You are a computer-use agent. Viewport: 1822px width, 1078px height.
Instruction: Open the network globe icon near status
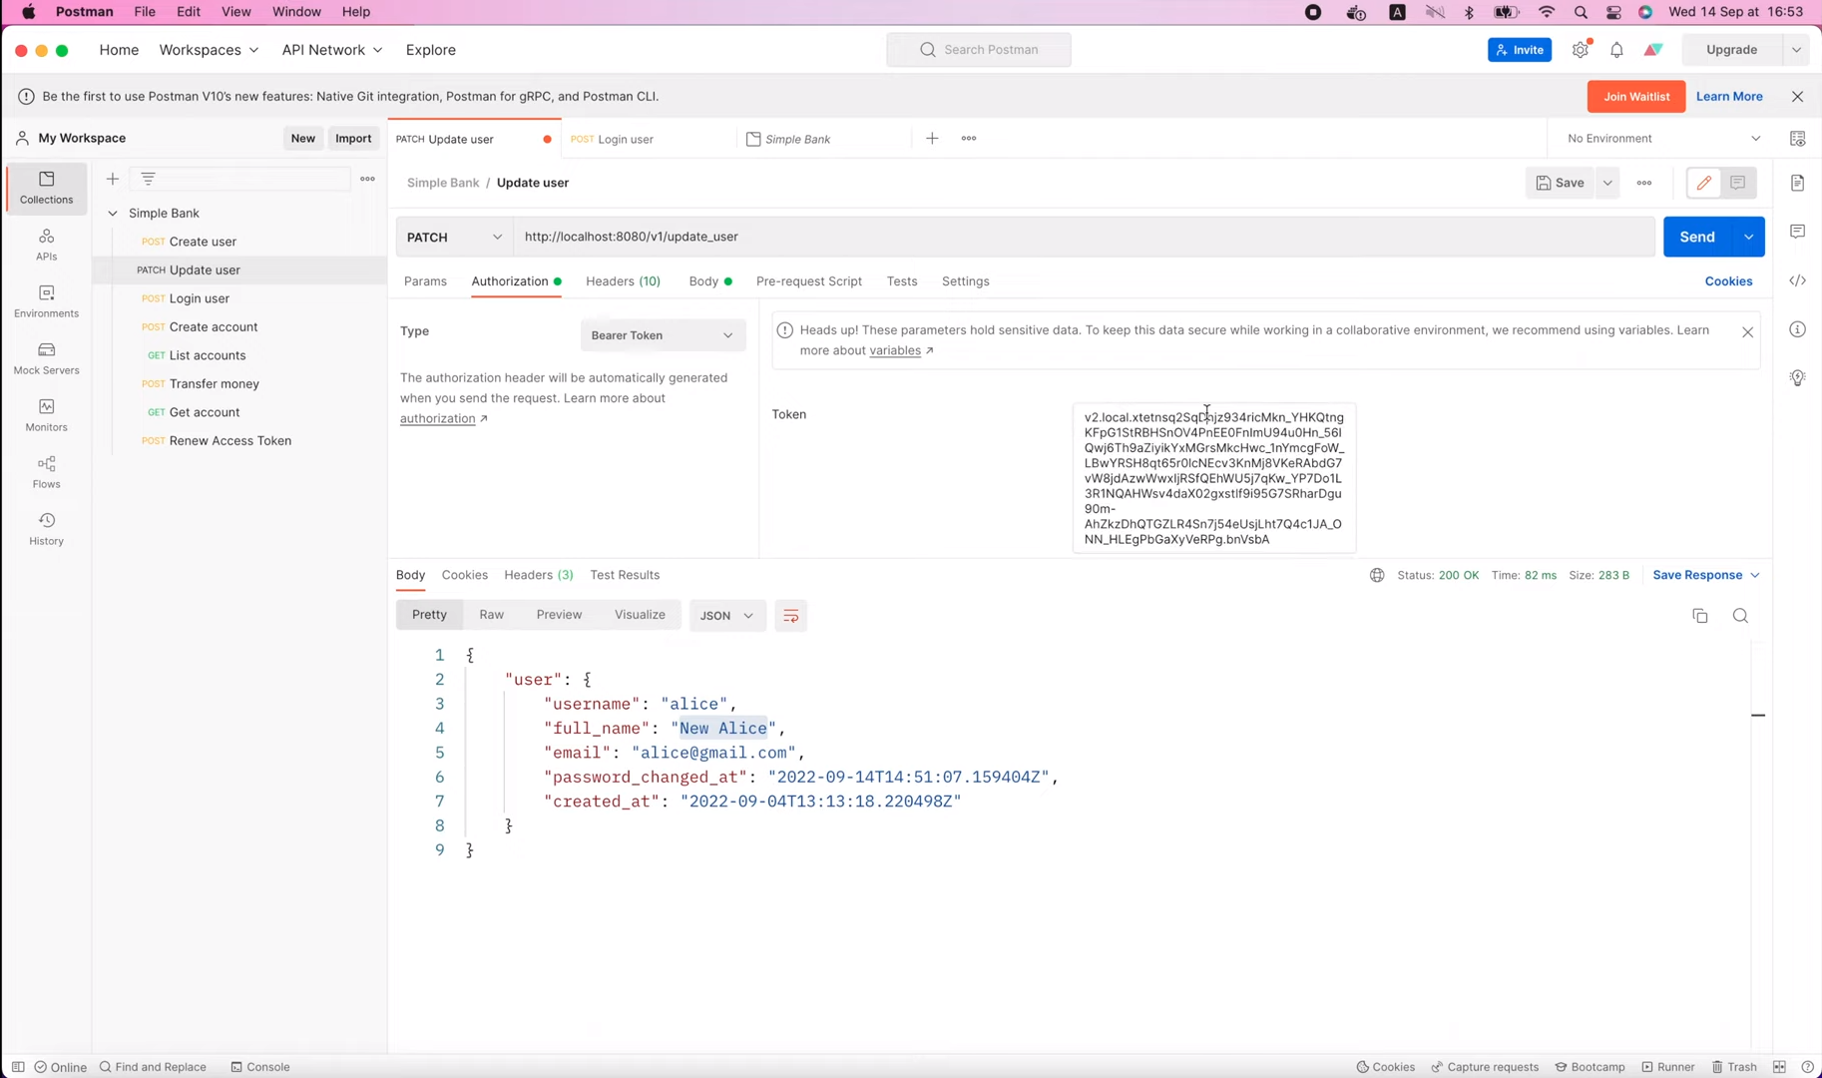(x=1377, y=575)
